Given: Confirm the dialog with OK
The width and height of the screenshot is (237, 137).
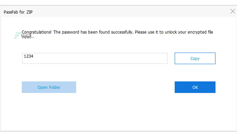Looking at the screenshot, I should click(195, 87).
